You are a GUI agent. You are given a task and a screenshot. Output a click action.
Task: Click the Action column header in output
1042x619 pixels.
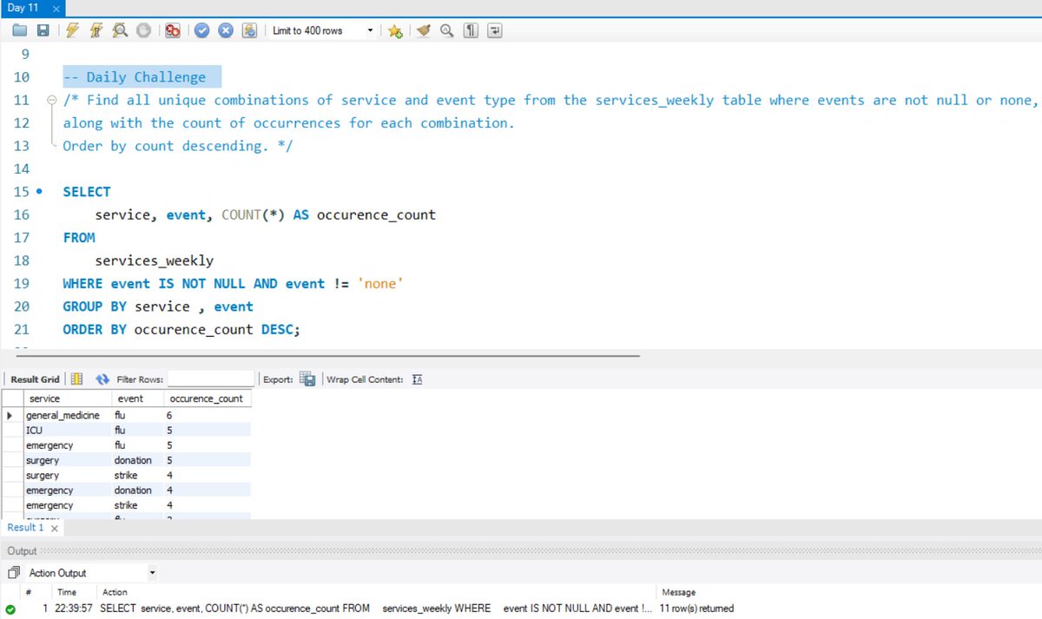click(115, 592)
